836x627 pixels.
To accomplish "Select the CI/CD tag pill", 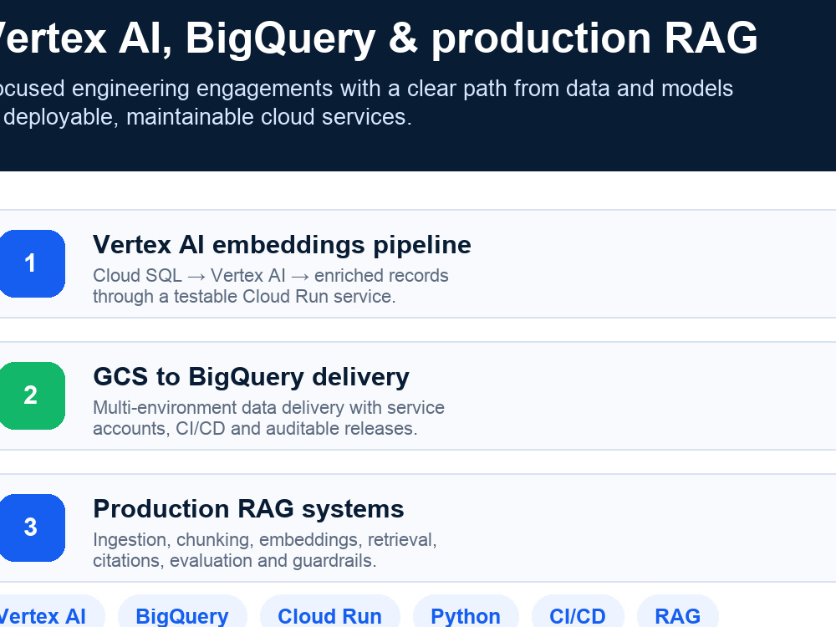I will [x=578, y=613].
